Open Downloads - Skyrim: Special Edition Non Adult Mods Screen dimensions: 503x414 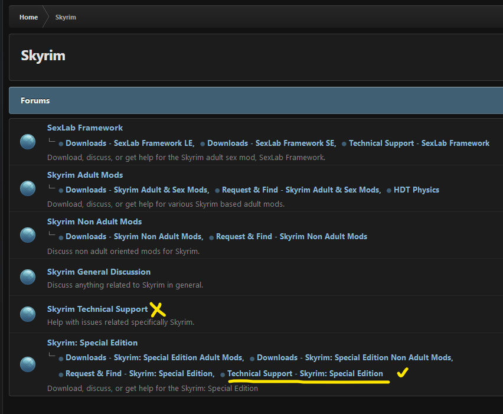(355, 357)
